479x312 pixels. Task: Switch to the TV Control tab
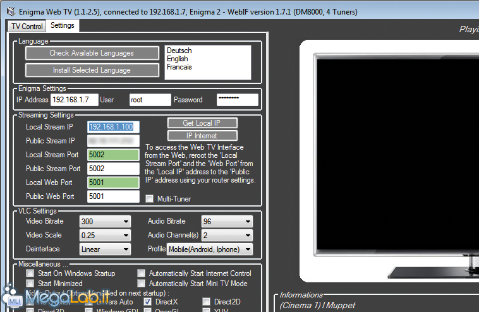tap(27, 27)
